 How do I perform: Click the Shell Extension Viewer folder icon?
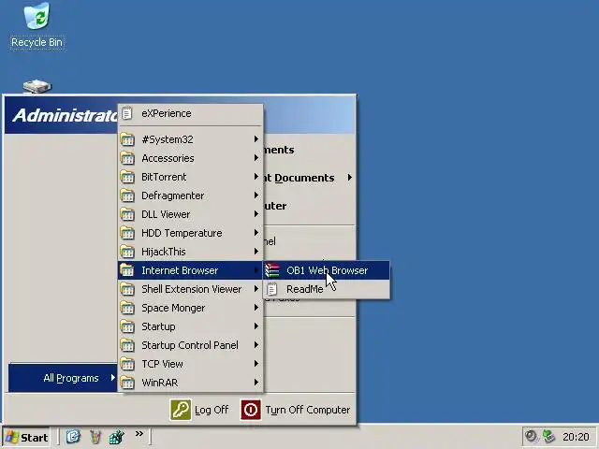tap(127, 289)
